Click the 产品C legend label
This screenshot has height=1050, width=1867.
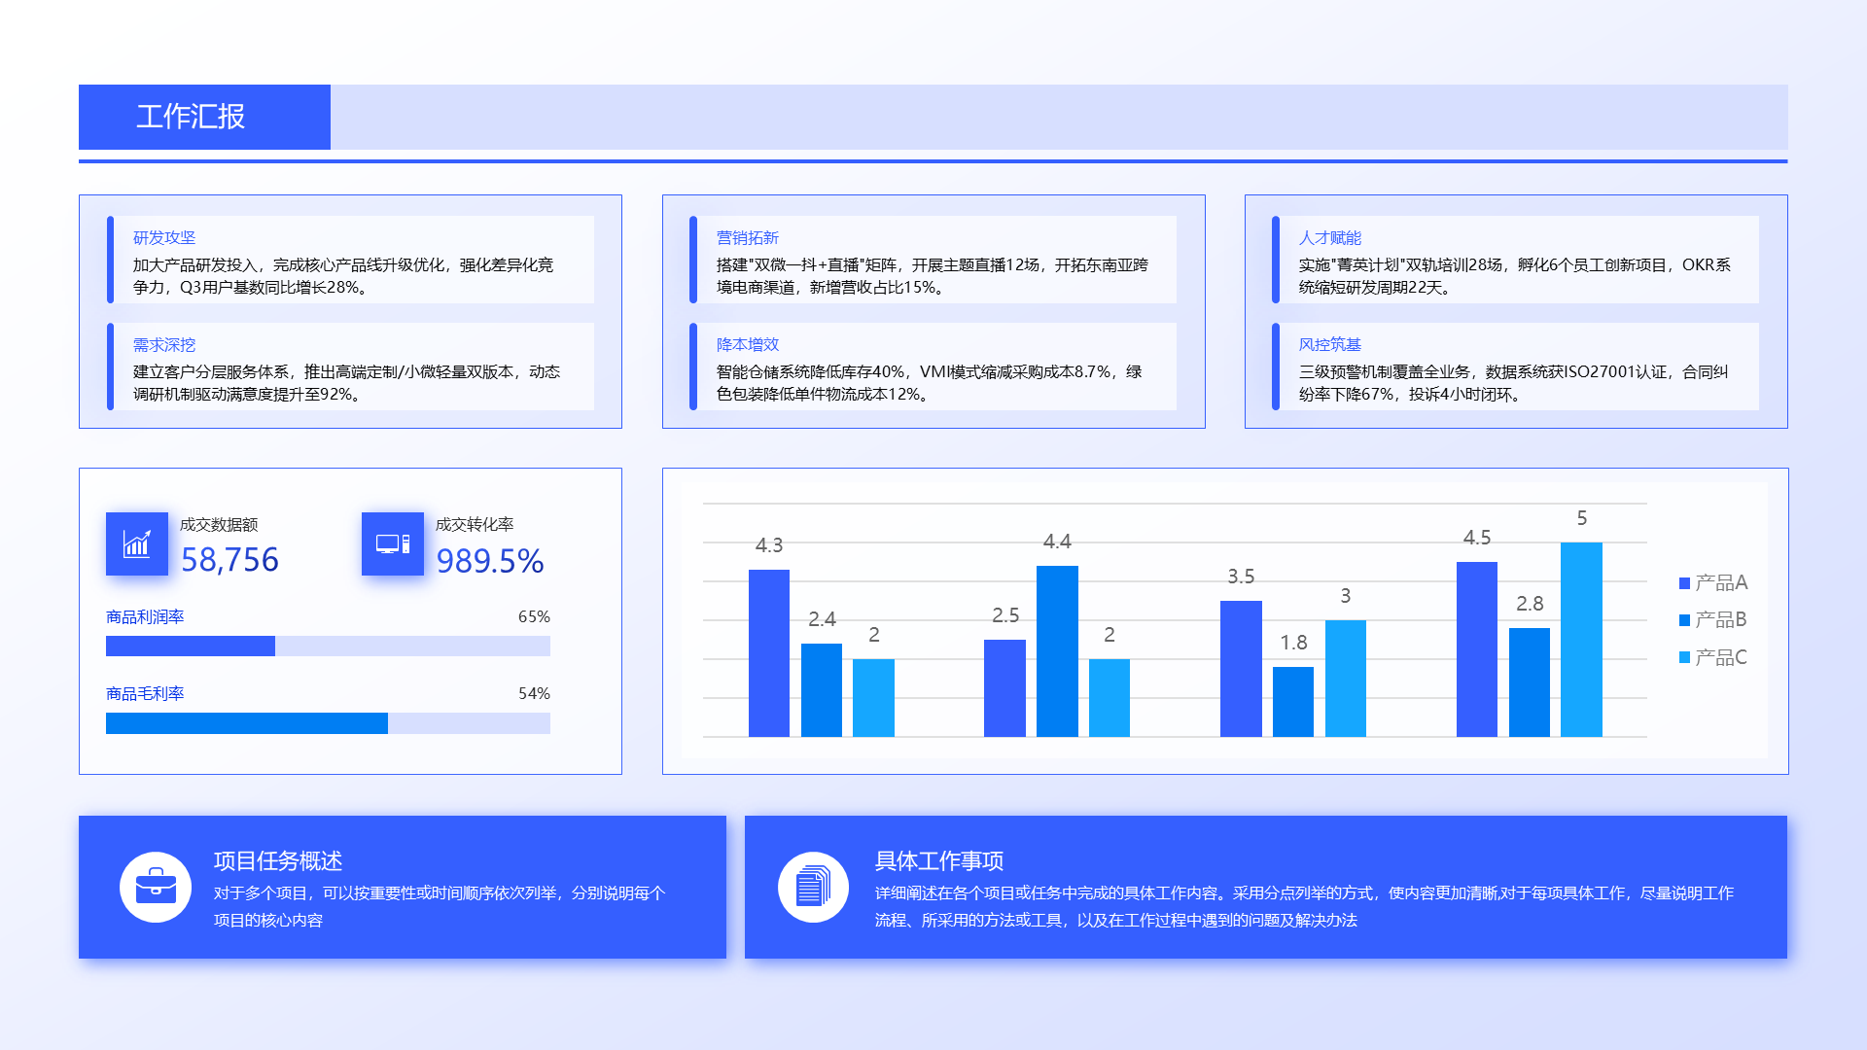[1721, 658]
